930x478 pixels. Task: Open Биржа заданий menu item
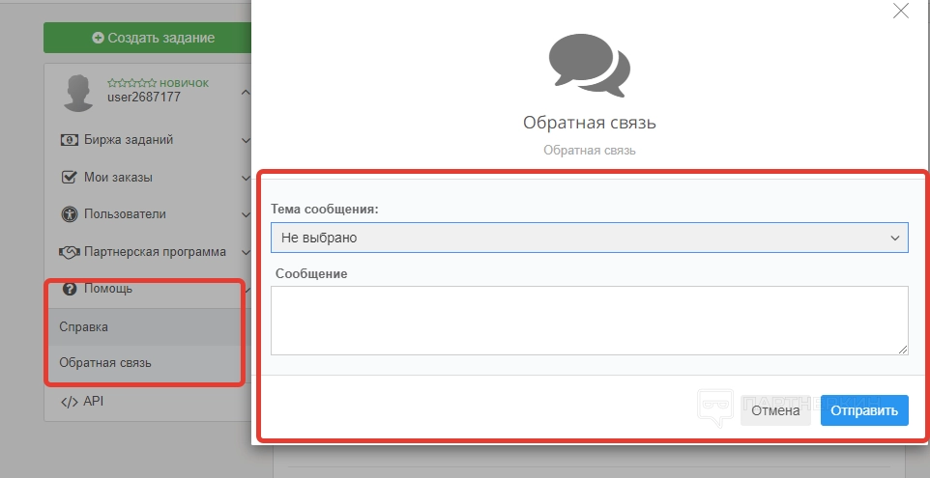[129, 140]
